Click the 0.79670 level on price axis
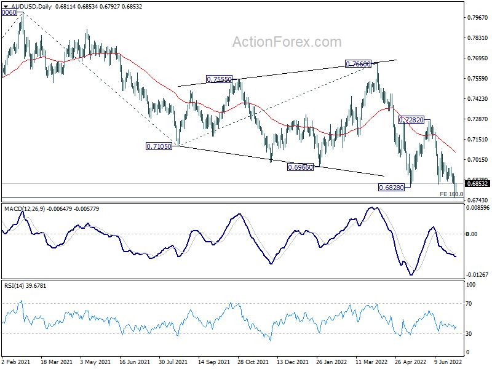The height and width of the screenshot is (369, 492). tap(477, 17)
